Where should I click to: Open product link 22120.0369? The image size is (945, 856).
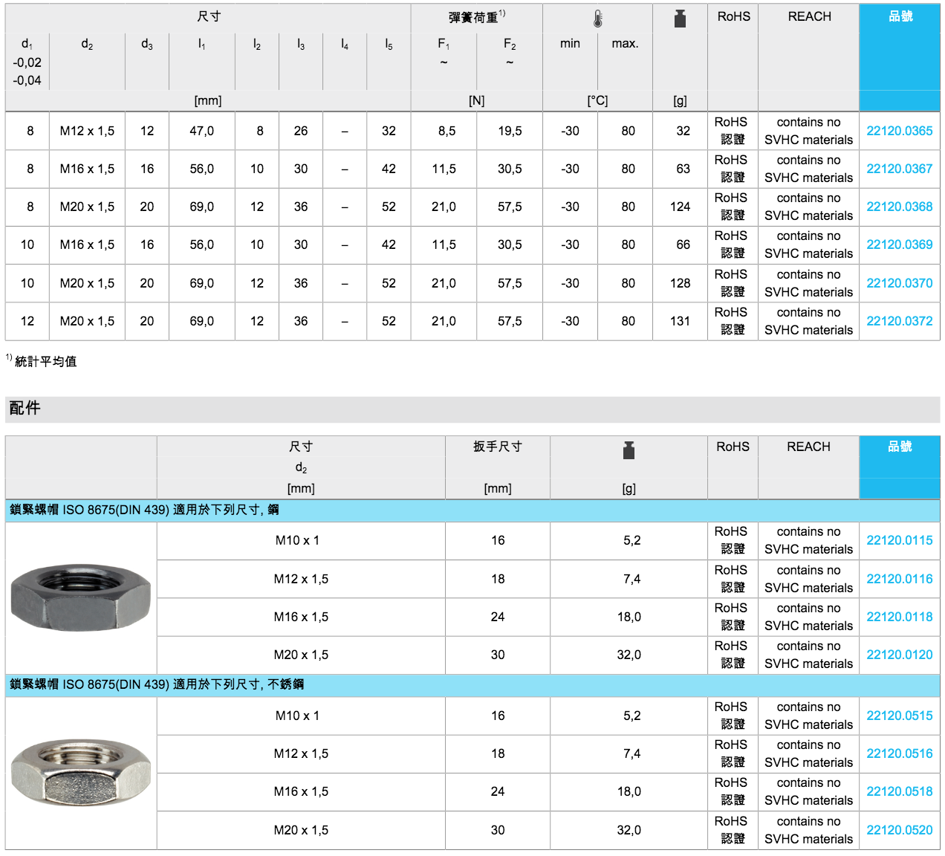coord(899,244)
